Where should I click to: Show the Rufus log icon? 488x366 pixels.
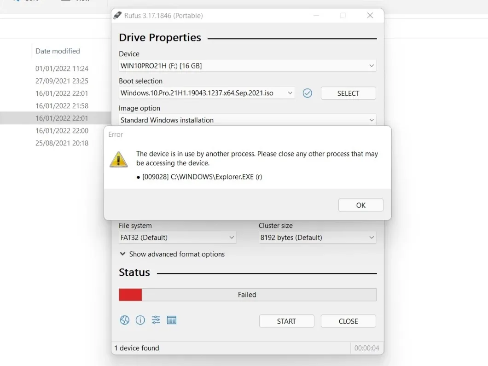click(171, 320)
